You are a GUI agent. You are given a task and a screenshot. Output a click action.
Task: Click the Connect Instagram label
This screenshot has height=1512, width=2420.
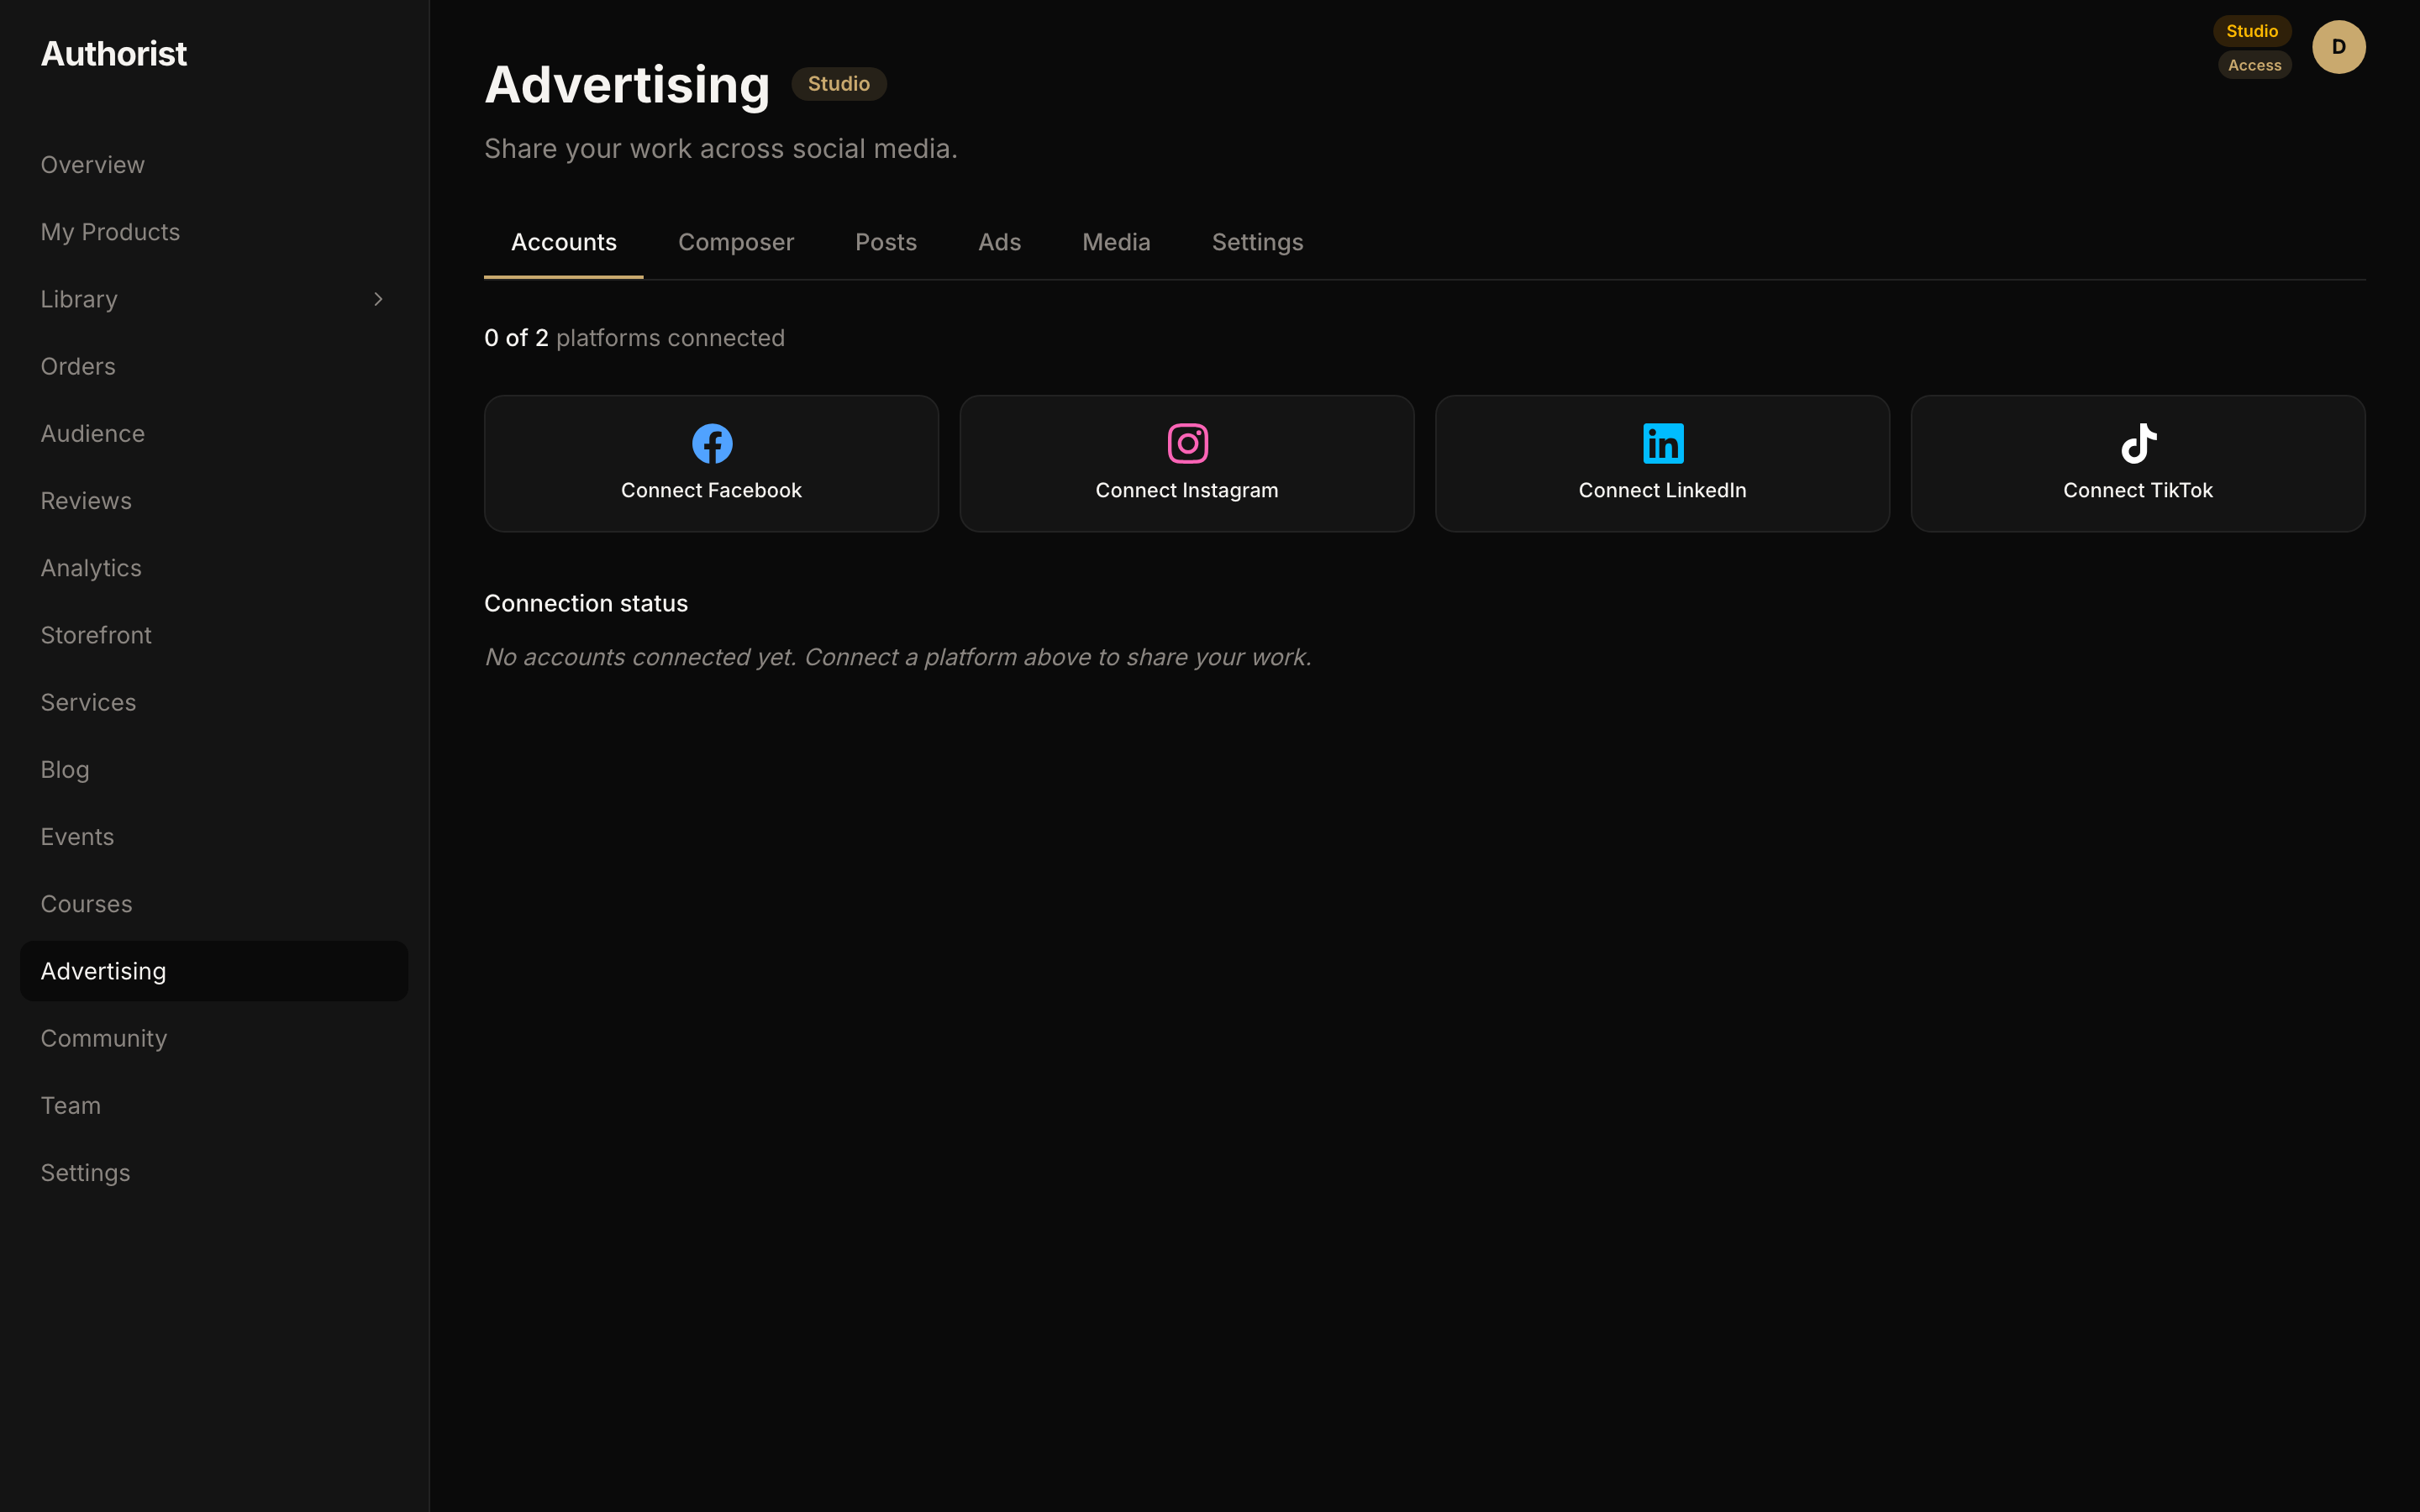1187,490
